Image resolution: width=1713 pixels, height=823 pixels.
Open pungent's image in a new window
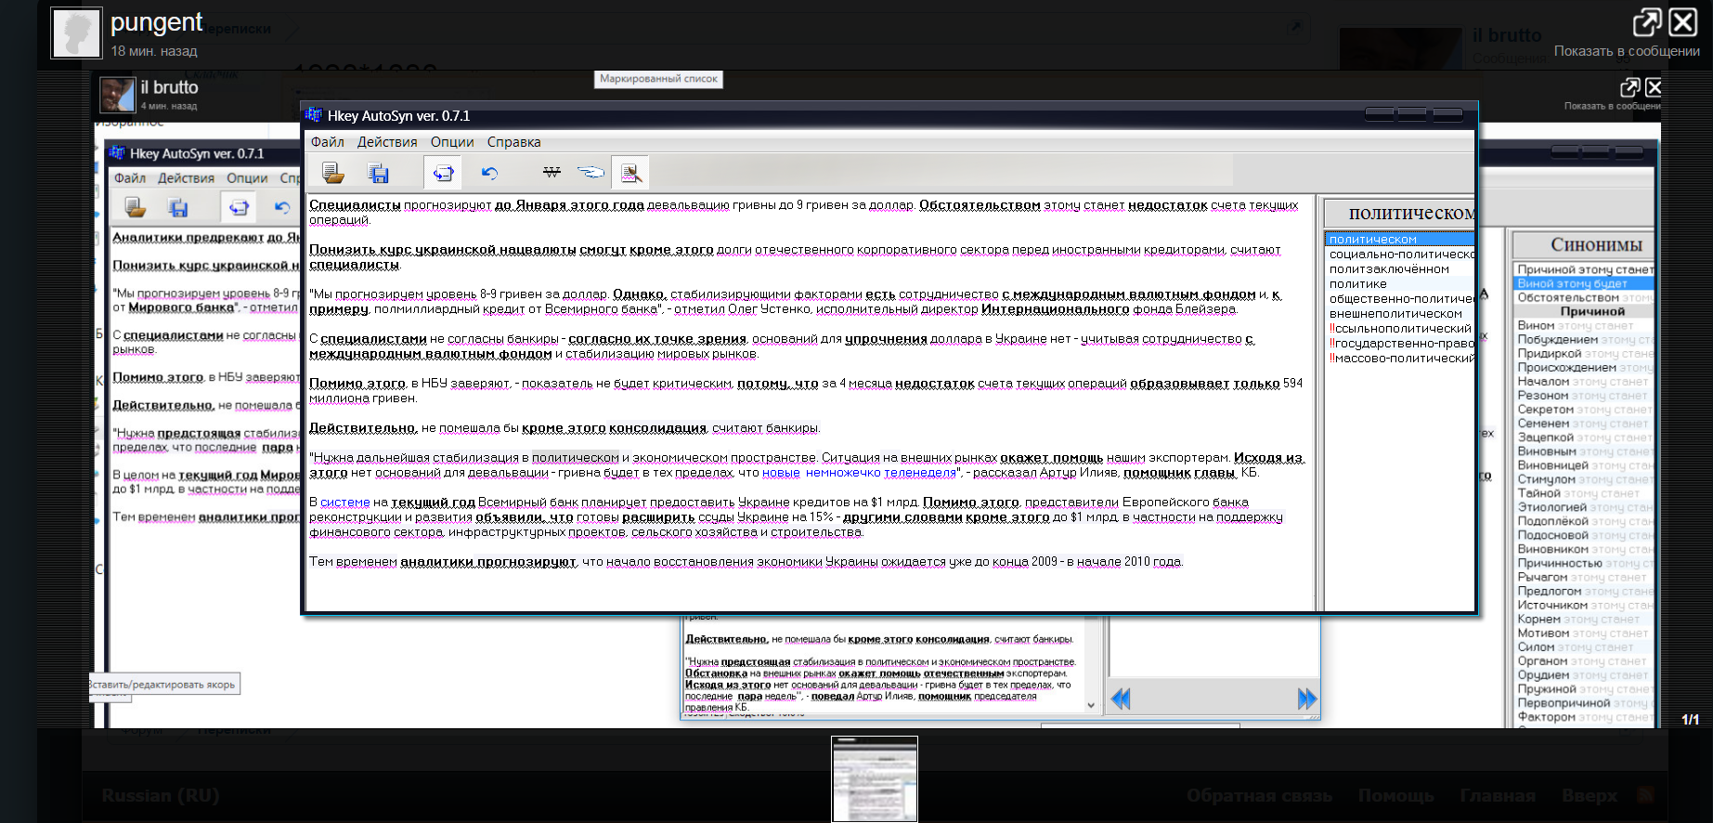point(1647,21)
